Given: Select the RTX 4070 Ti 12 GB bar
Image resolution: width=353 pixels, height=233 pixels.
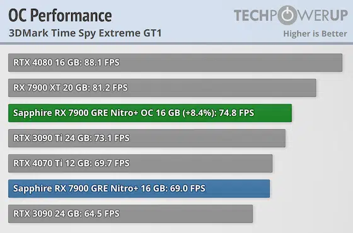Looking at the screenshot, I should tap(140, 163).
